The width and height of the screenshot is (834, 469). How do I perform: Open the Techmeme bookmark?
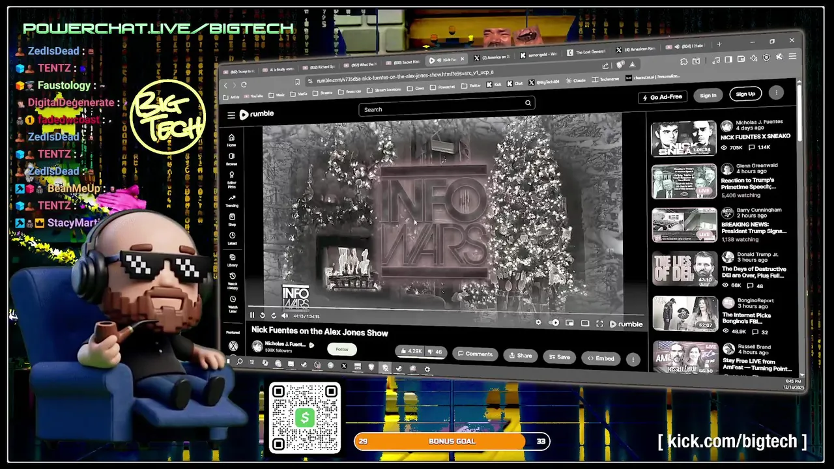click(x=606, y=79)
